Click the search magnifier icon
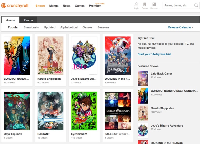The height and width of the screenshot is (144, 200). [x=196, y=5]
